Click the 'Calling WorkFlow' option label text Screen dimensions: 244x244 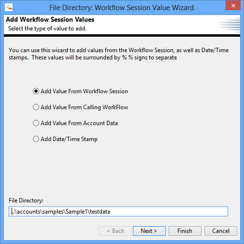coord(106,107)
